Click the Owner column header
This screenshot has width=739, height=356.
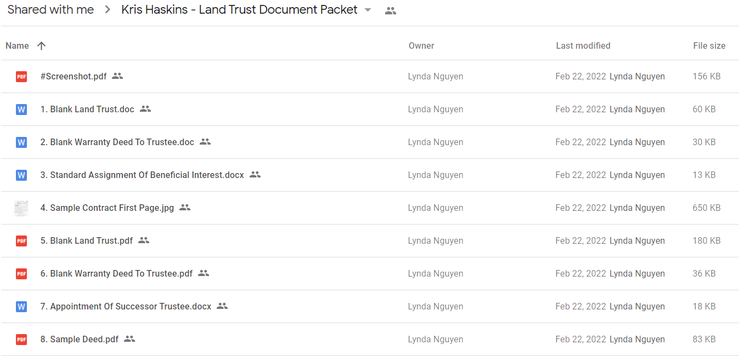pos(421,46)
